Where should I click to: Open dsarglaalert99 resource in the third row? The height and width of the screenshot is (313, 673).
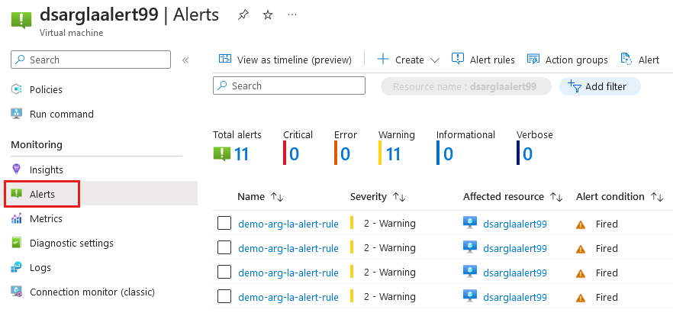click(514, 273)
